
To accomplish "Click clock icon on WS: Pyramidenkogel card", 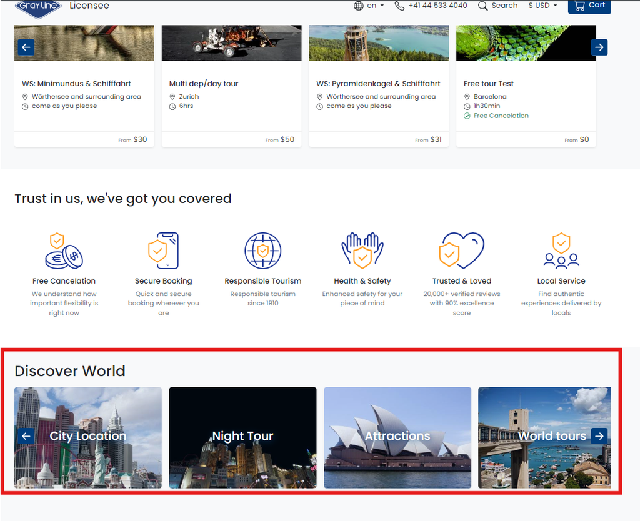I will (319, 106).
